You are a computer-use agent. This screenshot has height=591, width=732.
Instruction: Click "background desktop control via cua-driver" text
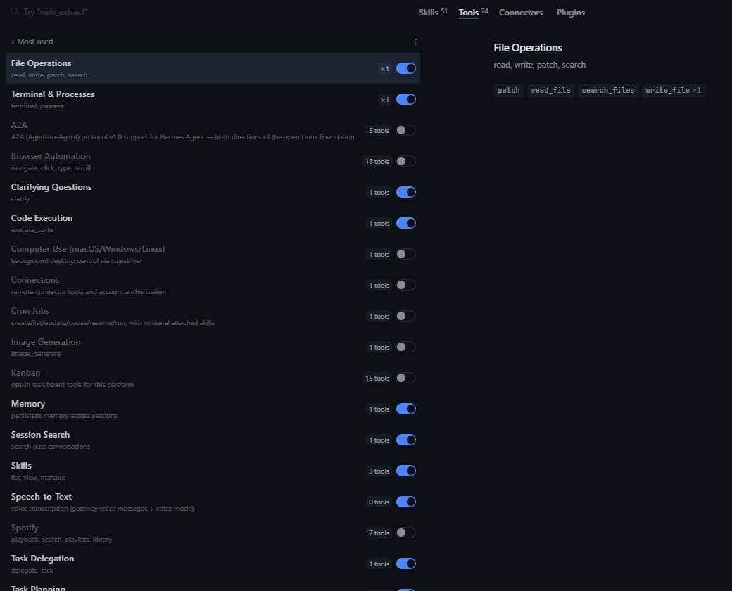pos(77,261)
